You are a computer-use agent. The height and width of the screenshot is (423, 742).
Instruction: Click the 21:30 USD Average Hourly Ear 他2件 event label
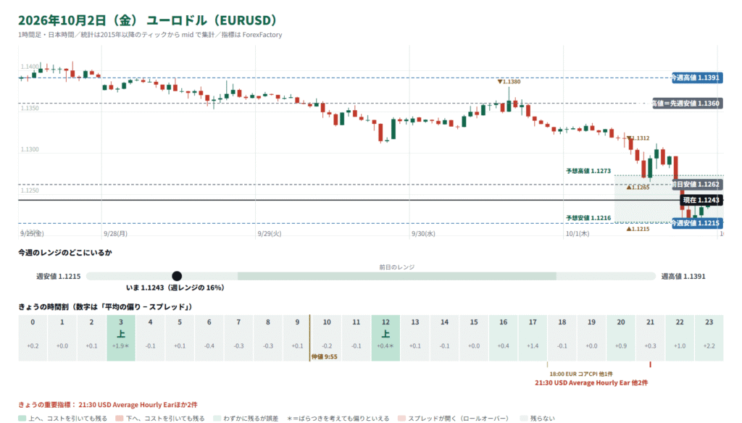(591, 382)
